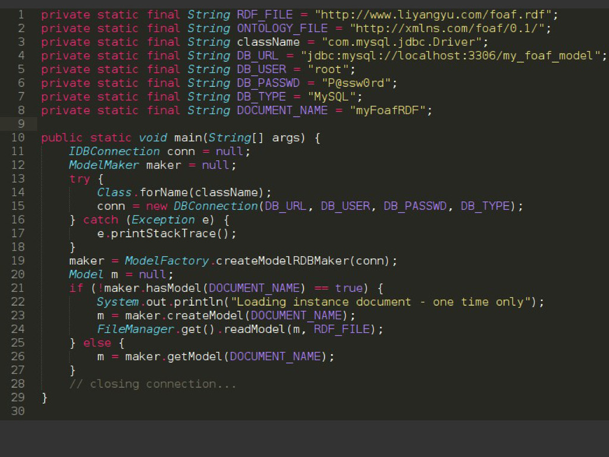Click the else keyword on line 25

tap(97, 343)
